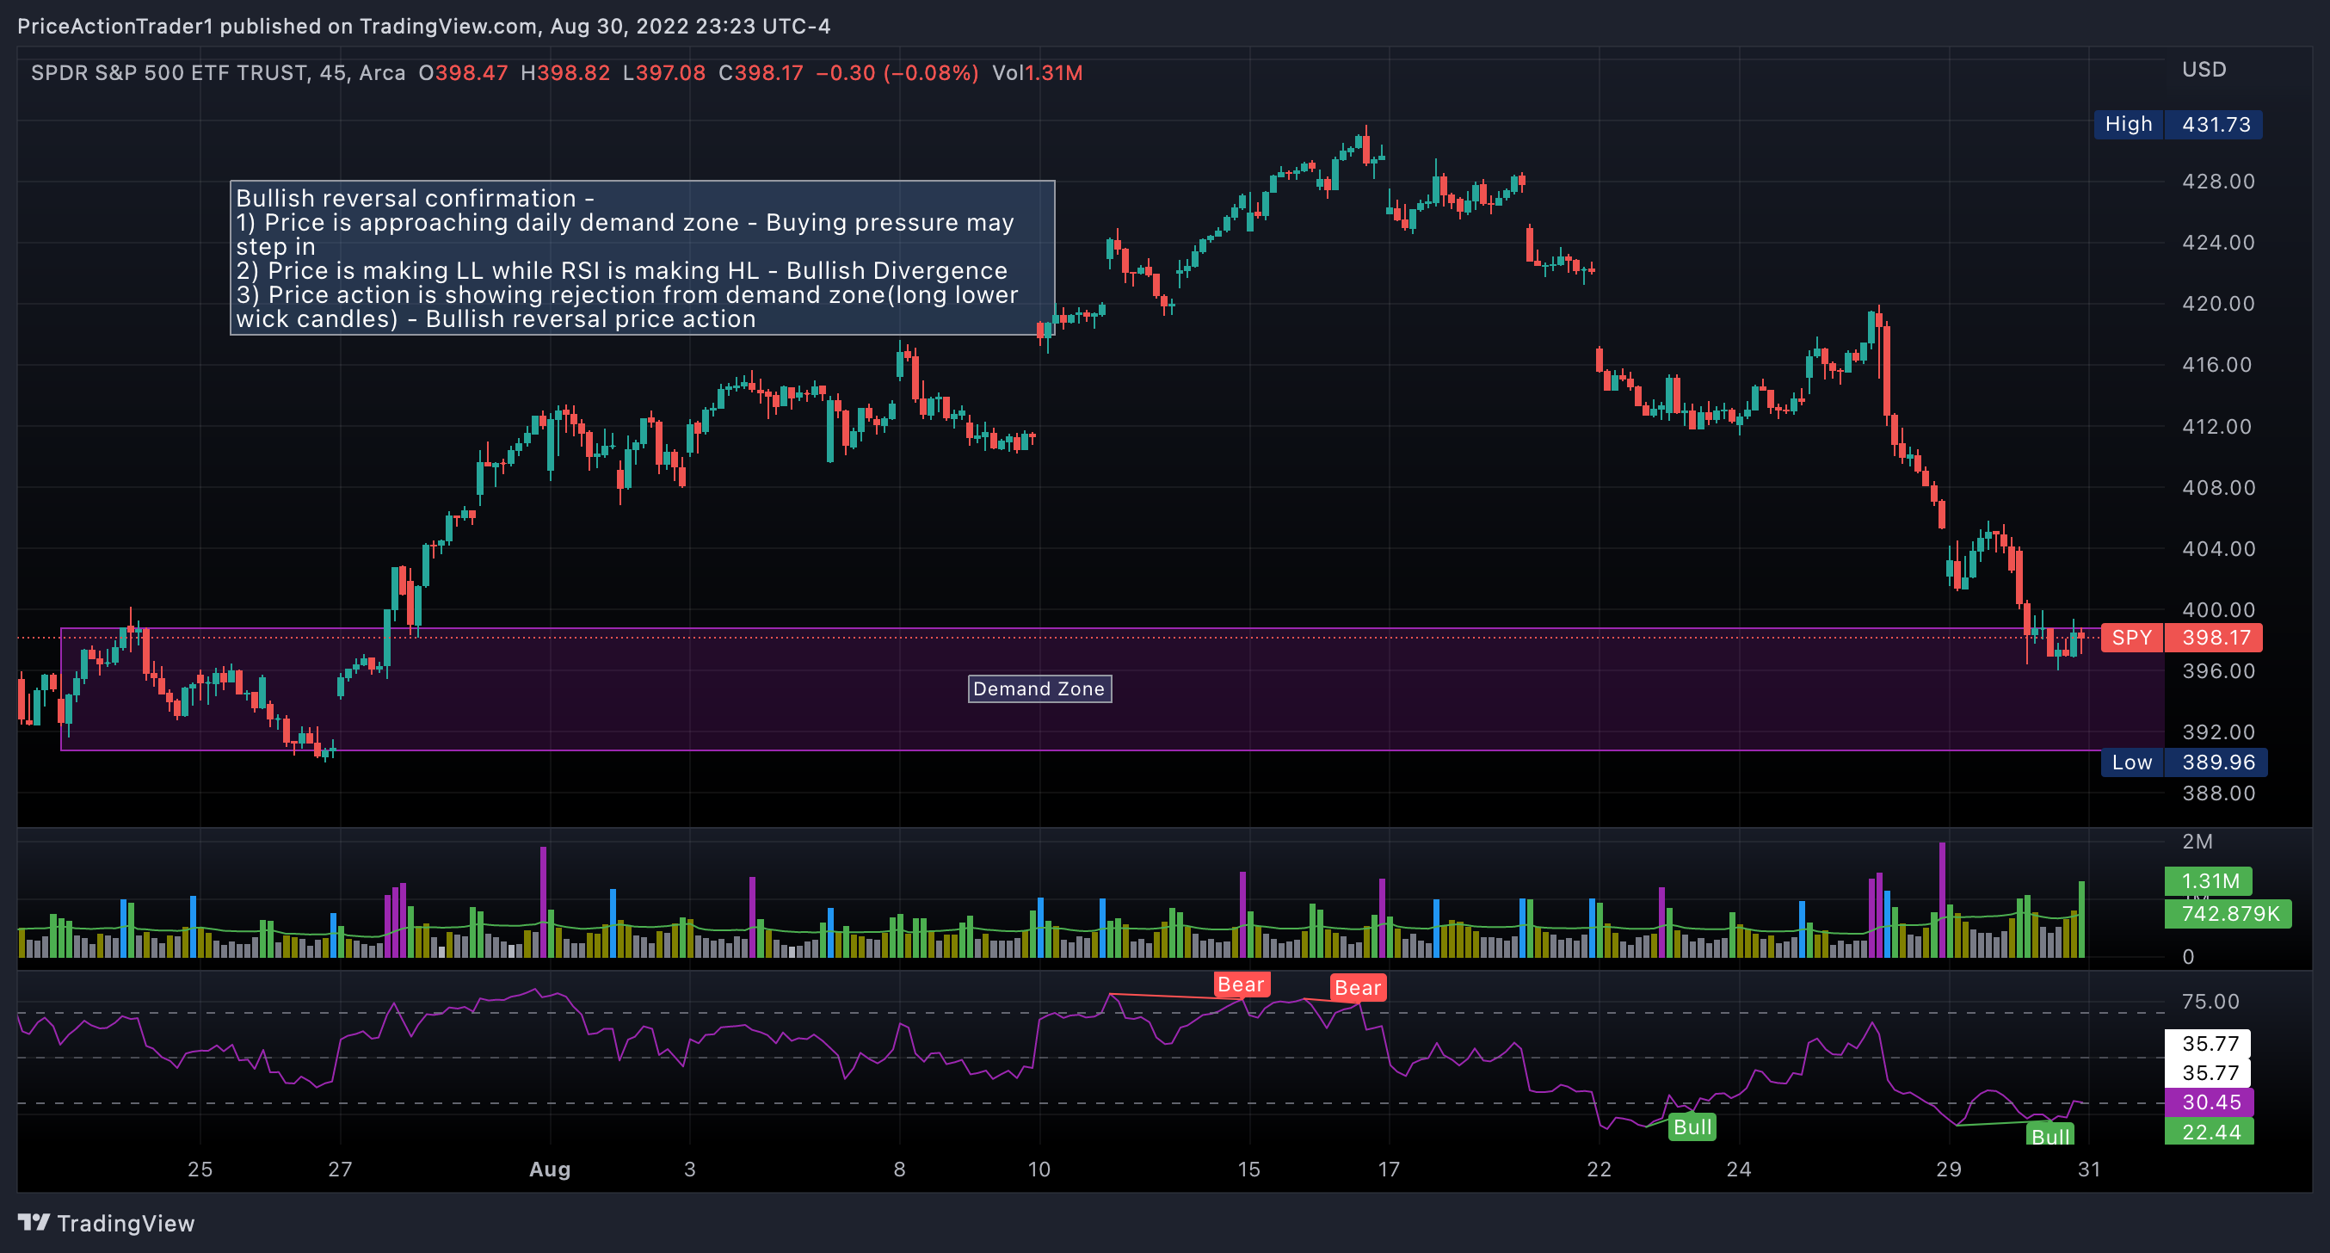This screenshot has width=2330, height=1253.
Task: Click the 2M volume axis label
Action: point(2197,842)
